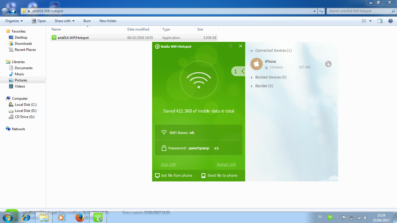Toggle the preview pane icon

(380, 21)
